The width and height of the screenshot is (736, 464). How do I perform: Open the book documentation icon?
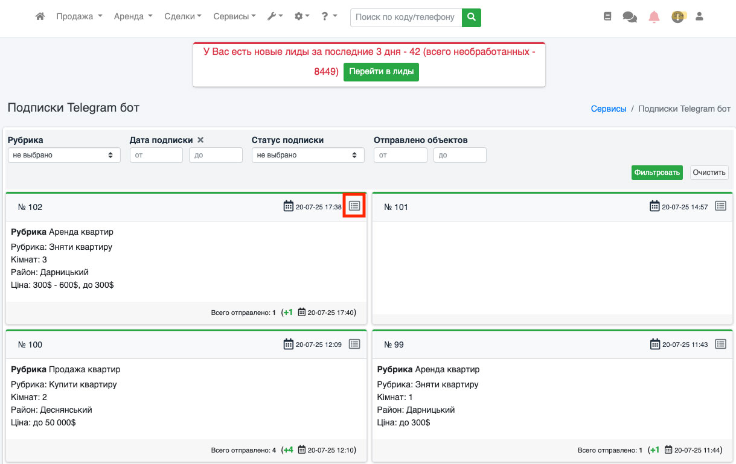(607, 17)
